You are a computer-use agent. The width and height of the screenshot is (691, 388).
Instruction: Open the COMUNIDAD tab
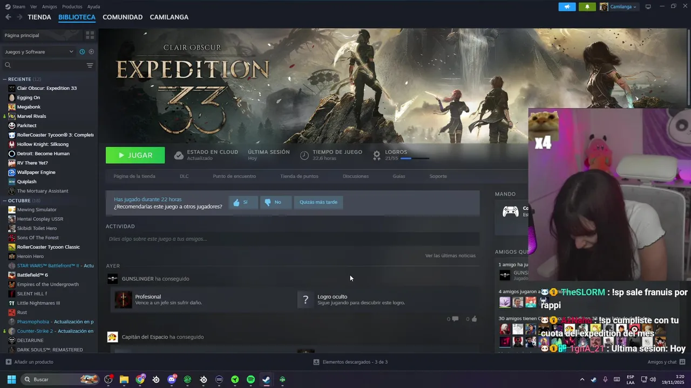(123, 17)
